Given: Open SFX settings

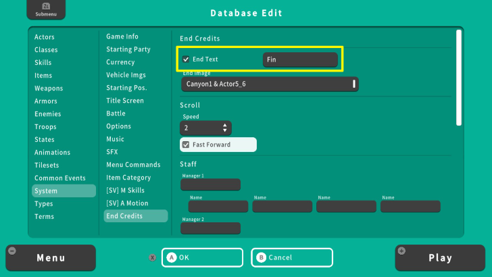Looking at the screenshot, I should 112,152.
